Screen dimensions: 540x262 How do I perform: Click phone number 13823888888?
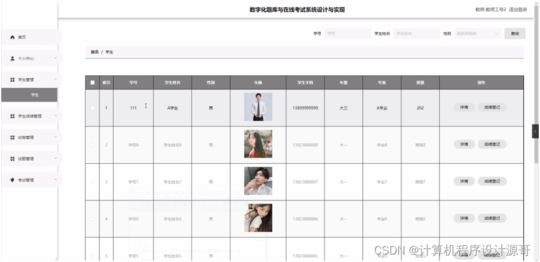[x=305, y=145]
